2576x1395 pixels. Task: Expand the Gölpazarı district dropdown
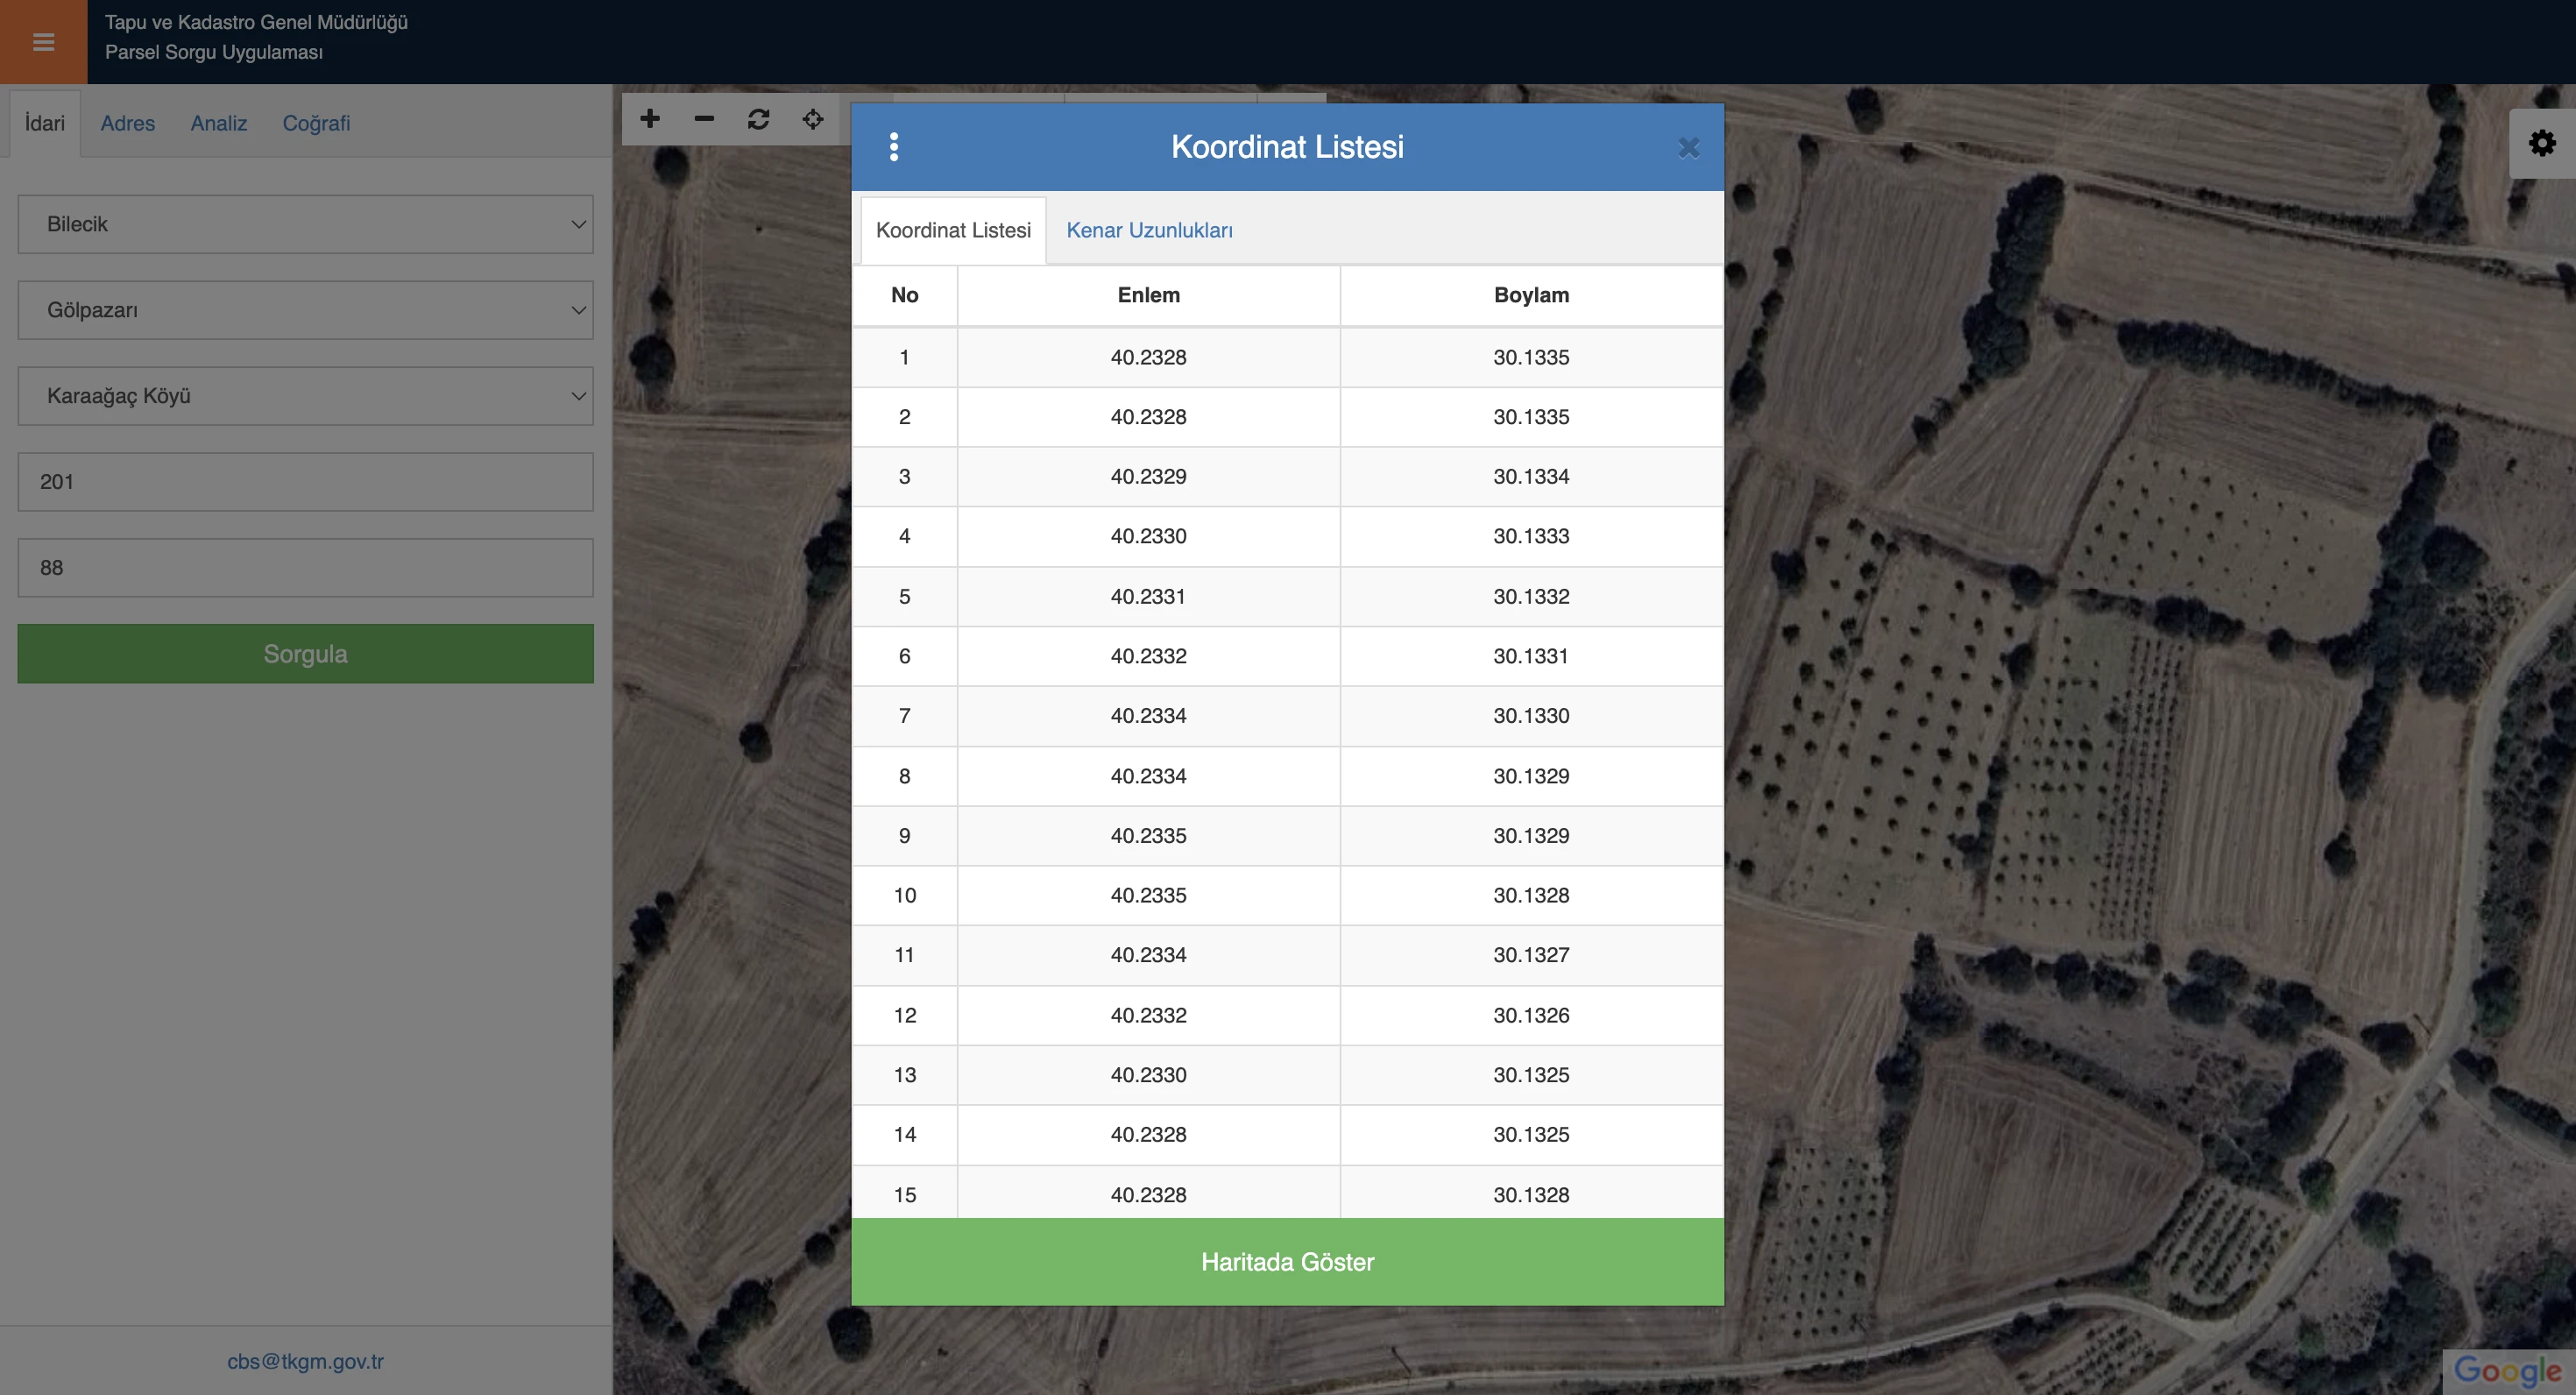(305, 310)
